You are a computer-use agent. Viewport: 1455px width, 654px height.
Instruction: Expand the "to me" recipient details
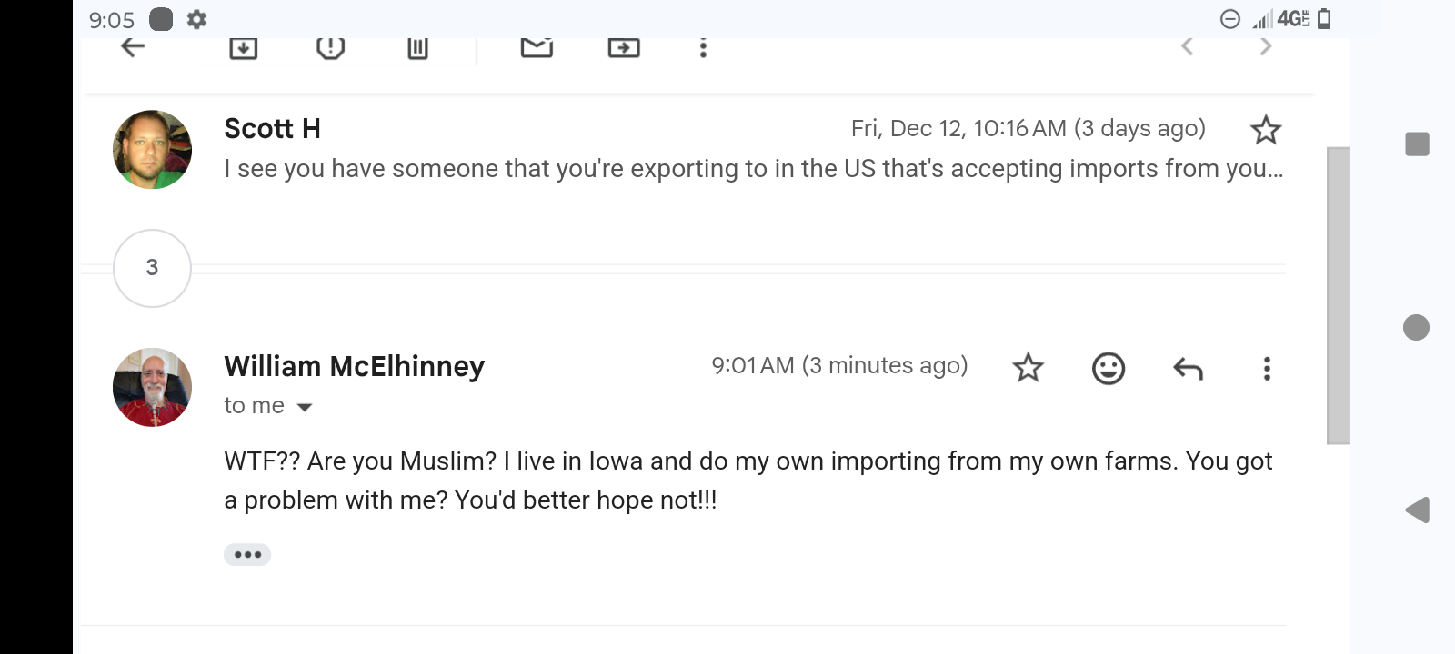point(305,407)
